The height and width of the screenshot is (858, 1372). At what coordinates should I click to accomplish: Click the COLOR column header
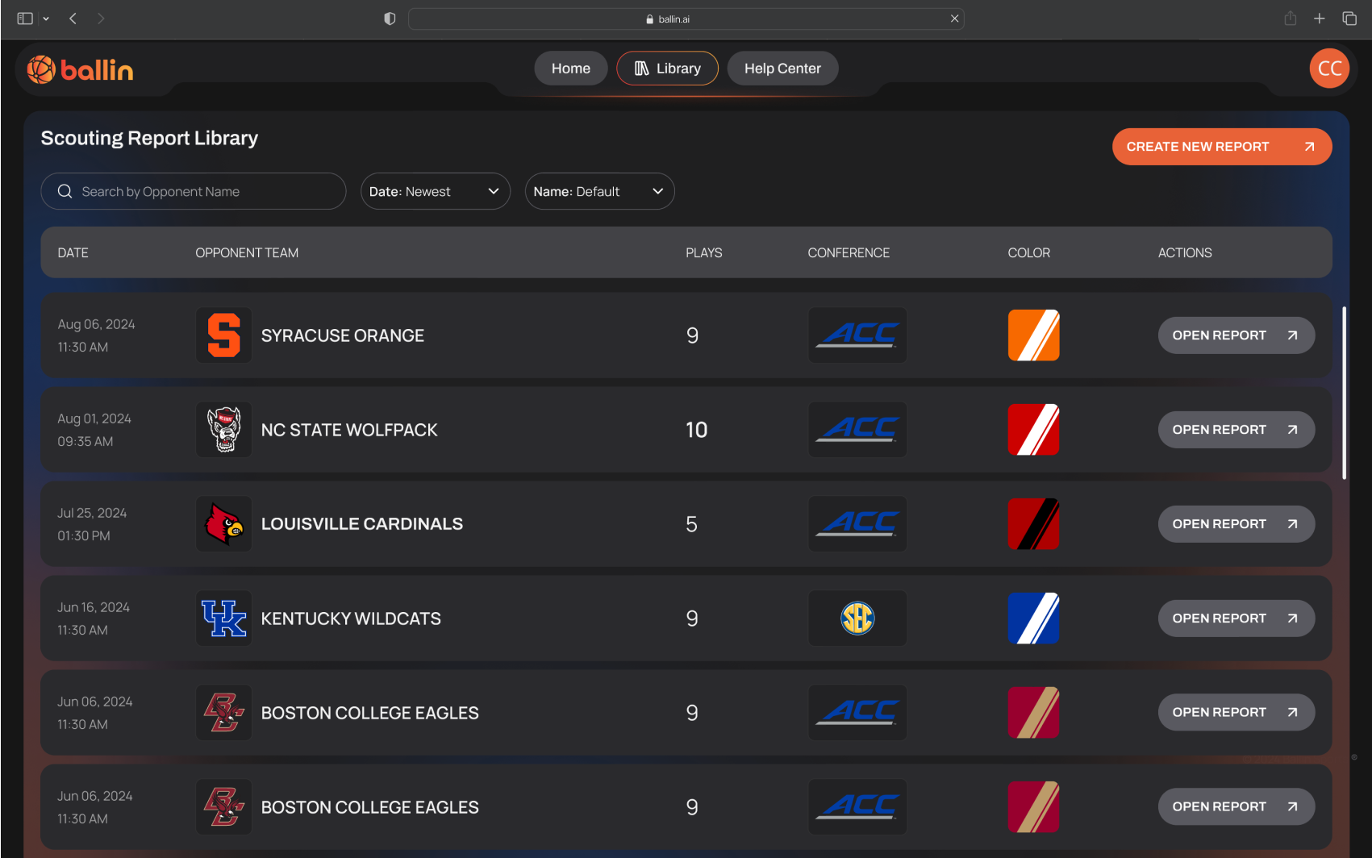1029,252
